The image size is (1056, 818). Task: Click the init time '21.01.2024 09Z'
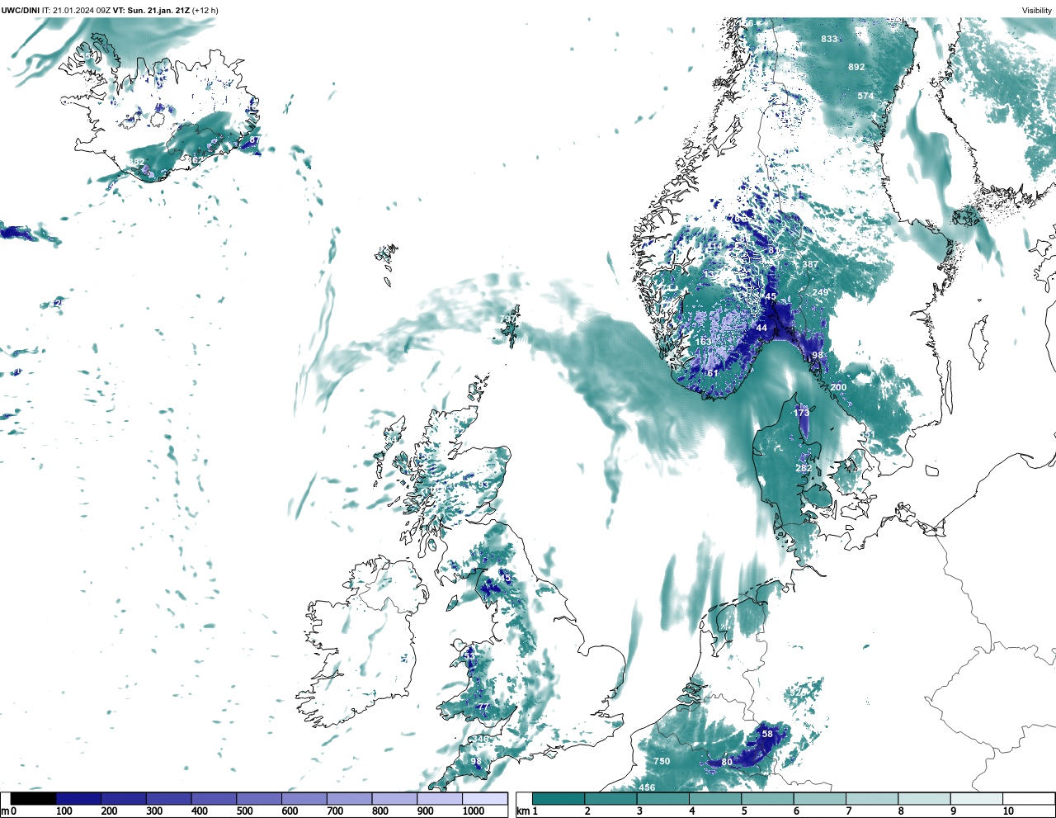82,11
